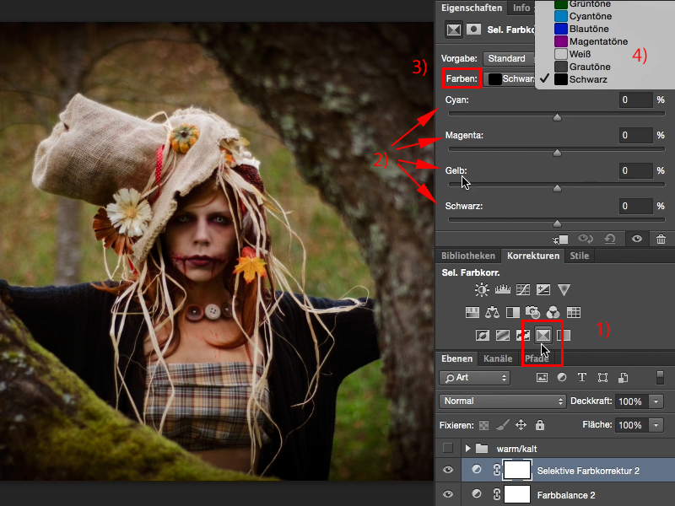Toggle lock transparent pixels
This screenshot has width=675, height=506.
(x=483, y=425)
